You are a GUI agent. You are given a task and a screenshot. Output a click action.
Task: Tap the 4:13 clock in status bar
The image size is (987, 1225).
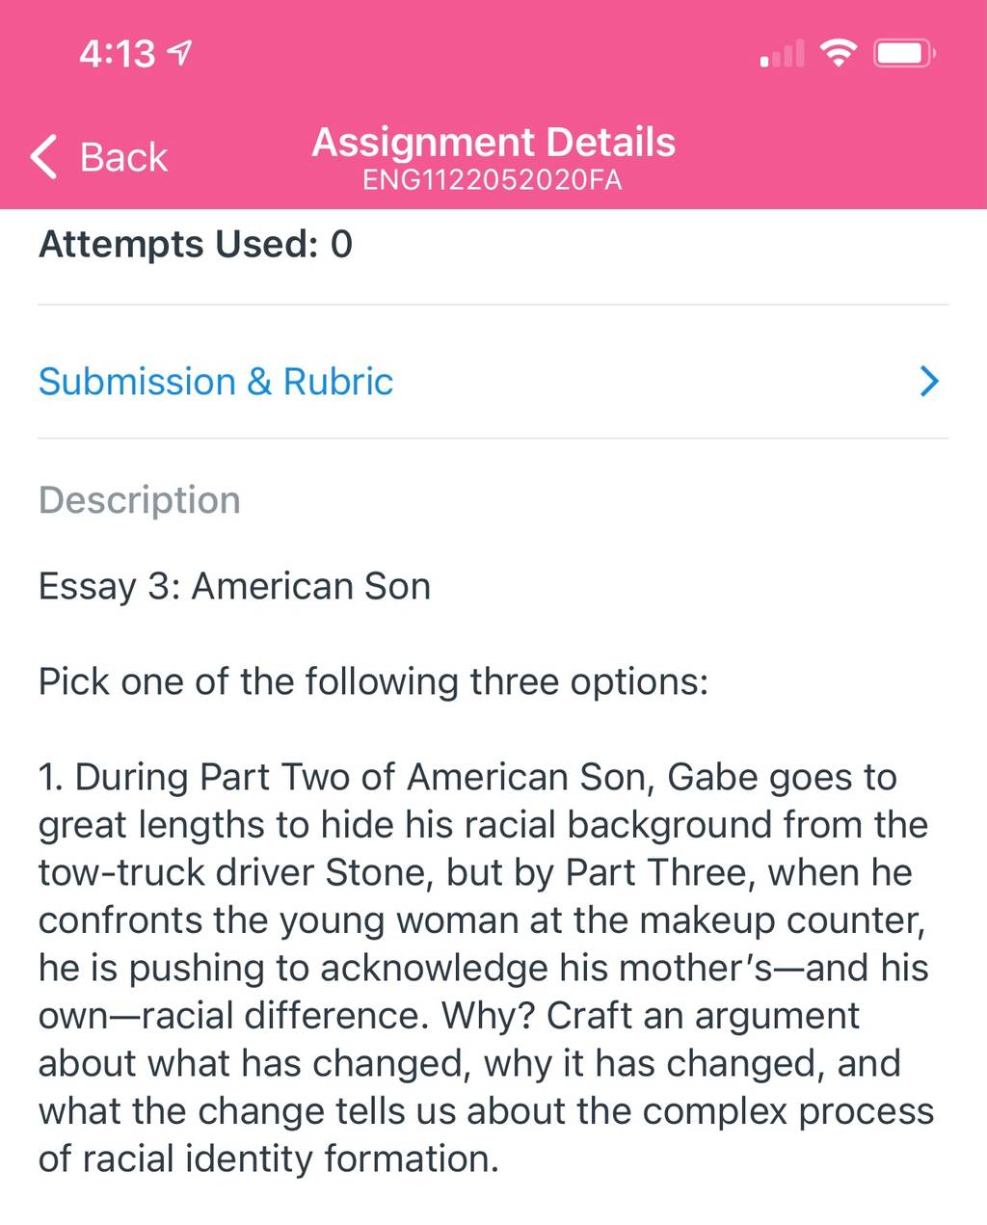118,53
